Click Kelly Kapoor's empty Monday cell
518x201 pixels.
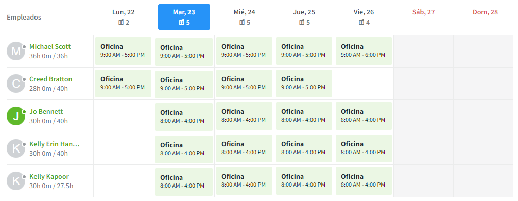[x=123, y=181]
